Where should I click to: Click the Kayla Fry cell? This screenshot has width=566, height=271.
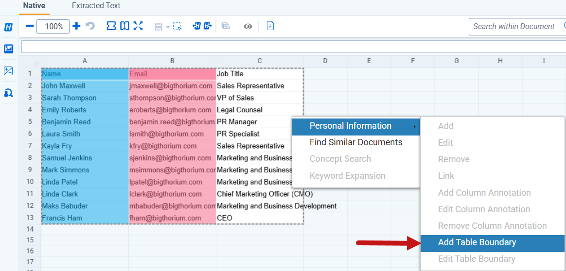pyautogui.click(x=85, y=146)
